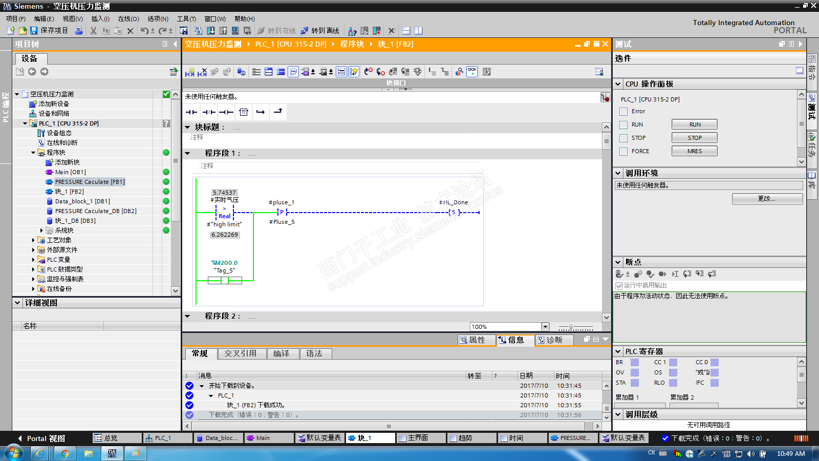
Task: Collapse the PLC_1 [CPU 315-2 DP] tree node
Action: (25, 123)
